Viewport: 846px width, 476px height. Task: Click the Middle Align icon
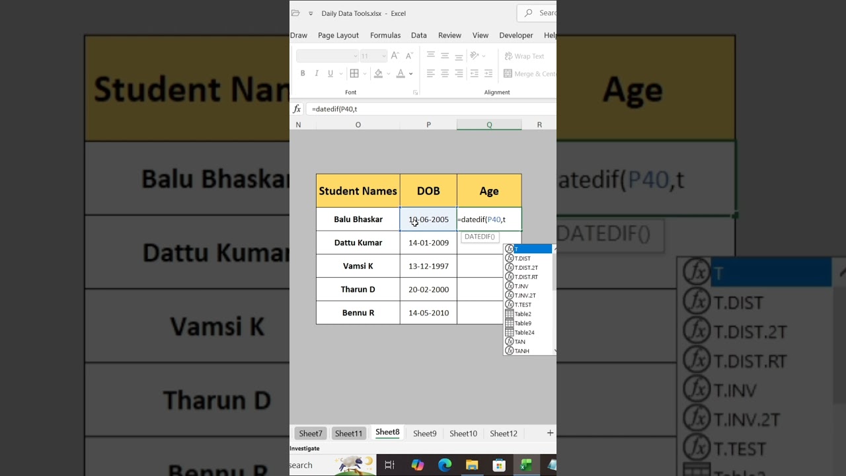pyautogui.click(x=445, y=56)
